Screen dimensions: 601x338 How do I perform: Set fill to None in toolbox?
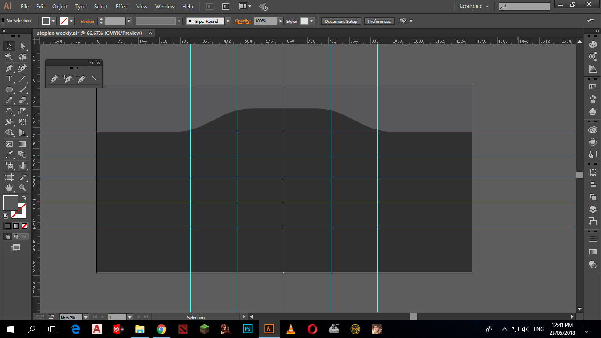[25, 226]
